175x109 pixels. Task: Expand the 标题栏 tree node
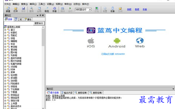click(x=5, y=33)
